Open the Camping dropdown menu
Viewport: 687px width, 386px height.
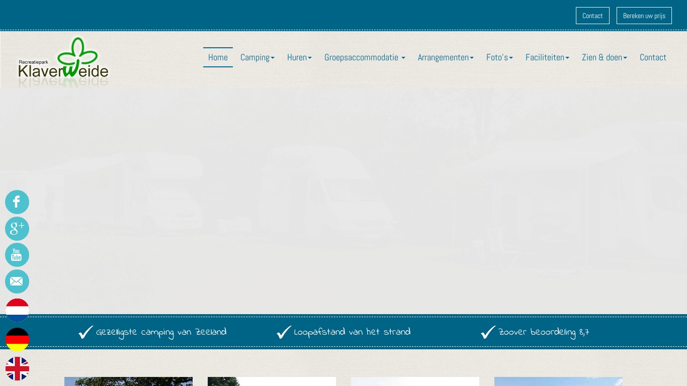click(x=257, y=57)
